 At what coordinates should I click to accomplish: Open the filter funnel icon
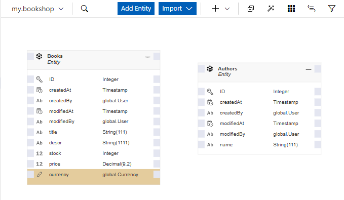click(x=331, y=9)
